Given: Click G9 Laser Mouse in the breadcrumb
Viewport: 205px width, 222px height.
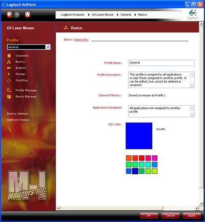Looking at the screenshot, I should point(102,15).
